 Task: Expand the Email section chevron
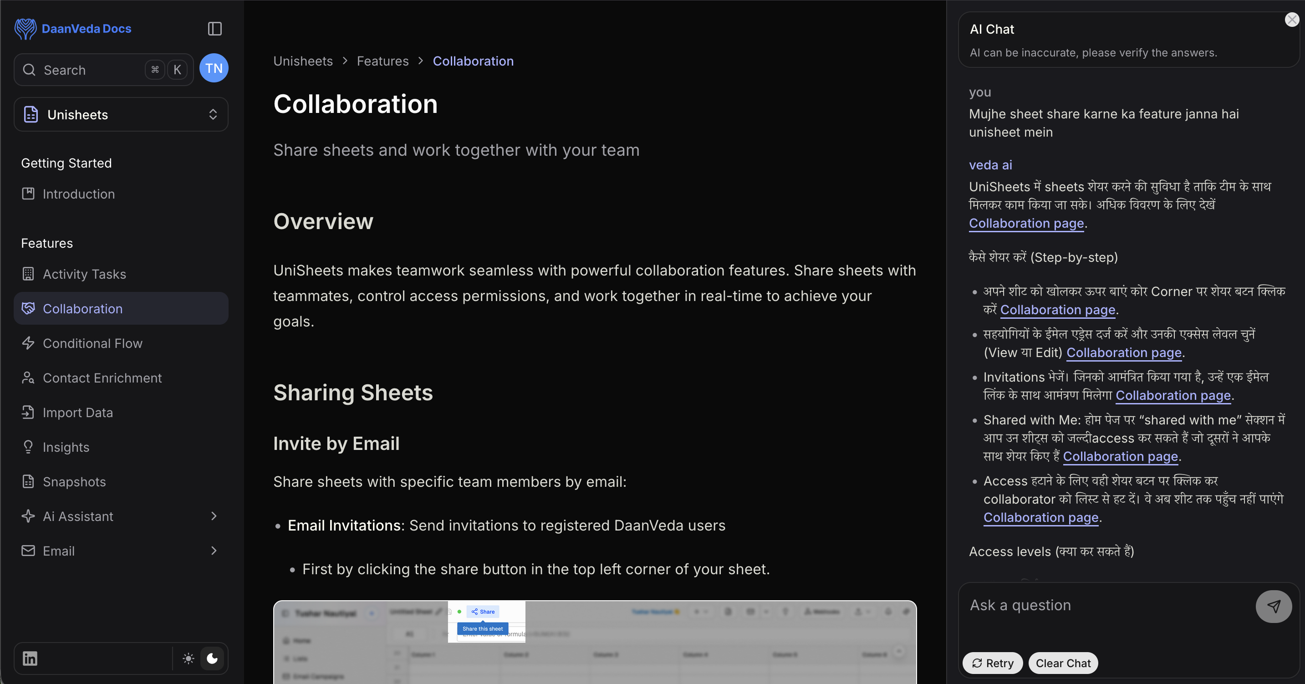(x=214, y=550)
